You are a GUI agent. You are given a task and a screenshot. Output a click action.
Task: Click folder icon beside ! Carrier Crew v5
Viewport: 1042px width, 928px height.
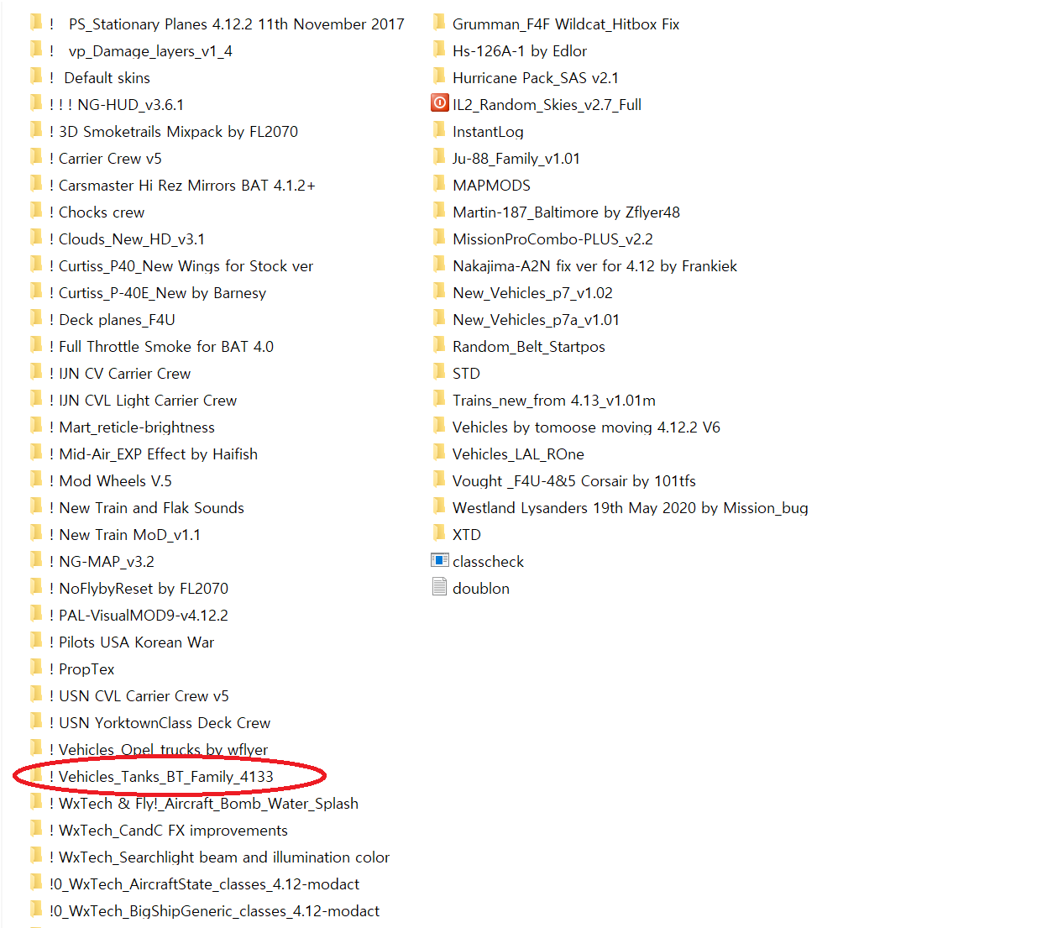pos(36,157)
